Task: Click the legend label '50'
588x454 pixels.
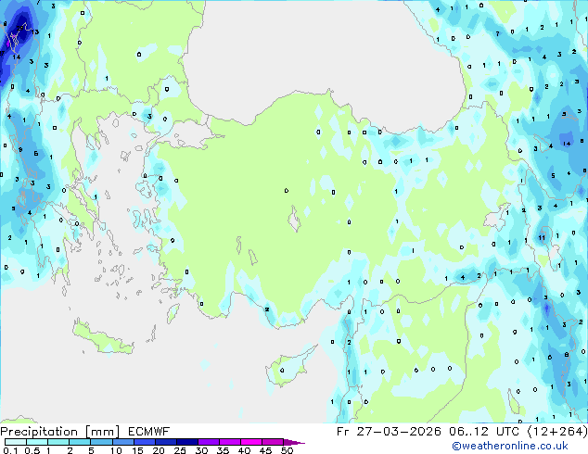Action: (288, 450)
